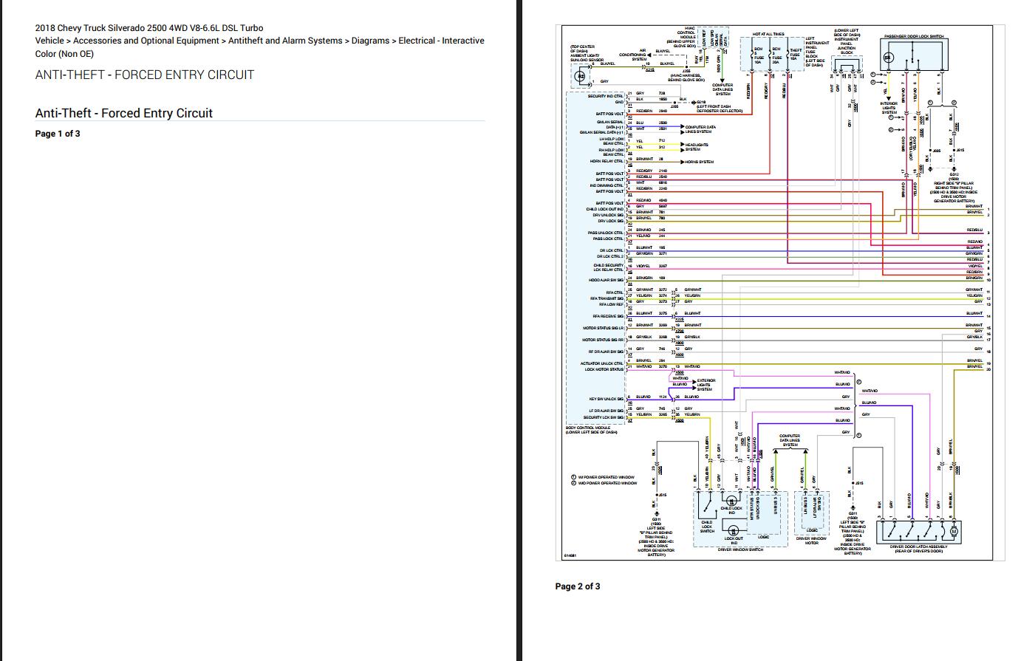Click the Page 2 of 3 label
1035x661 pixels.
[x=578, y=586]
